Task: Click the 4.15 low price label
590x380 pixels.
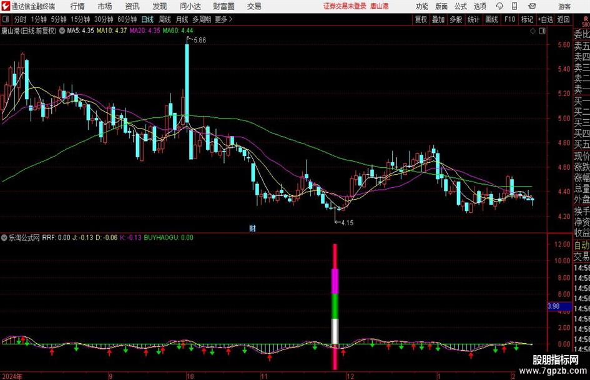Action: [x=347, y=223]
